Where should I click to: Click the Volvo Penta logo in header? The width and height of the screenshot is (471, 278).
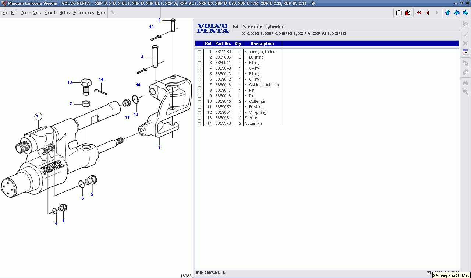212,28
